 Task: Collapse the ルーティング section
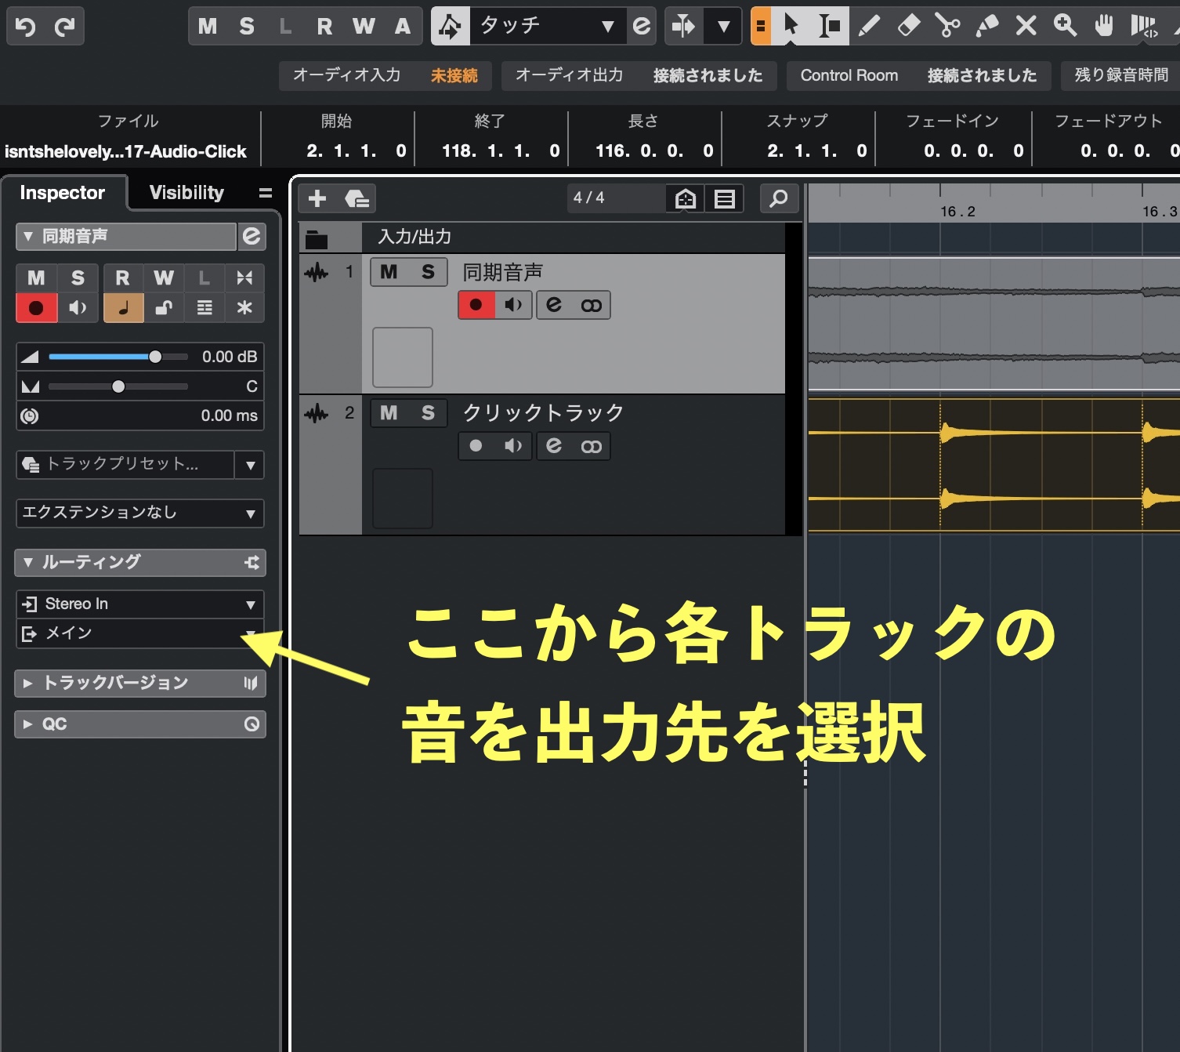point(28,562)
